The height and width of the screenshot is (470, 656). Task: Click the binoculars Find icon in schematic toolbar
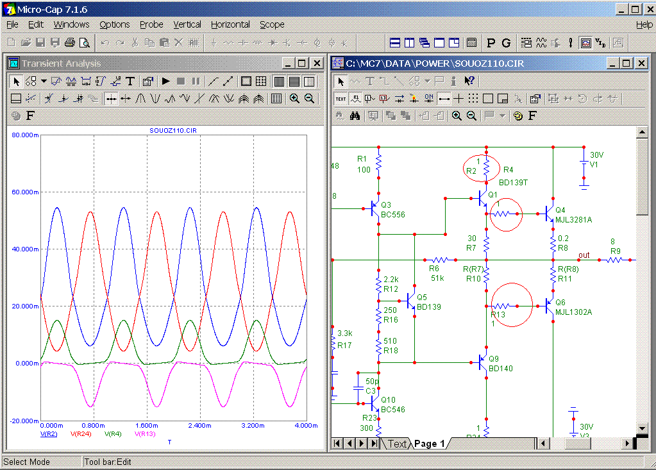coord(355,116)
